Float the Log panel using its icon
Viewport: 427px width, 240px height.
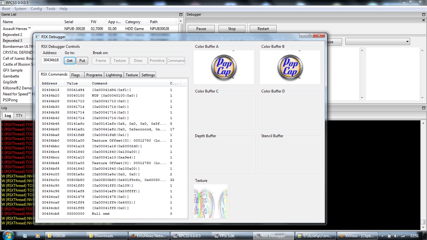424,108
